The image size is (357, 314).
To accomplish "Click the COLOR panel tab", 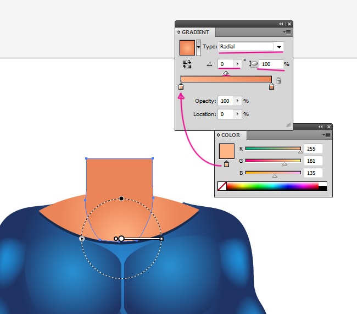I will (x=230, y=135).
